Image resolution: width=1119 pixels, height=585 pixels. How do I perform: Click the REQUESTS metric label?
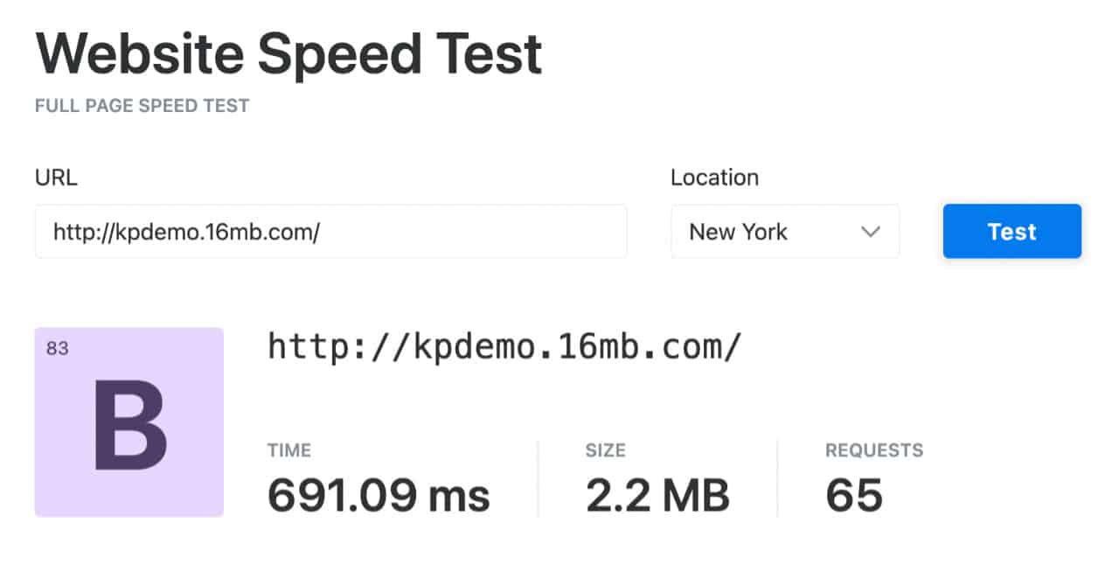[873, 451]
